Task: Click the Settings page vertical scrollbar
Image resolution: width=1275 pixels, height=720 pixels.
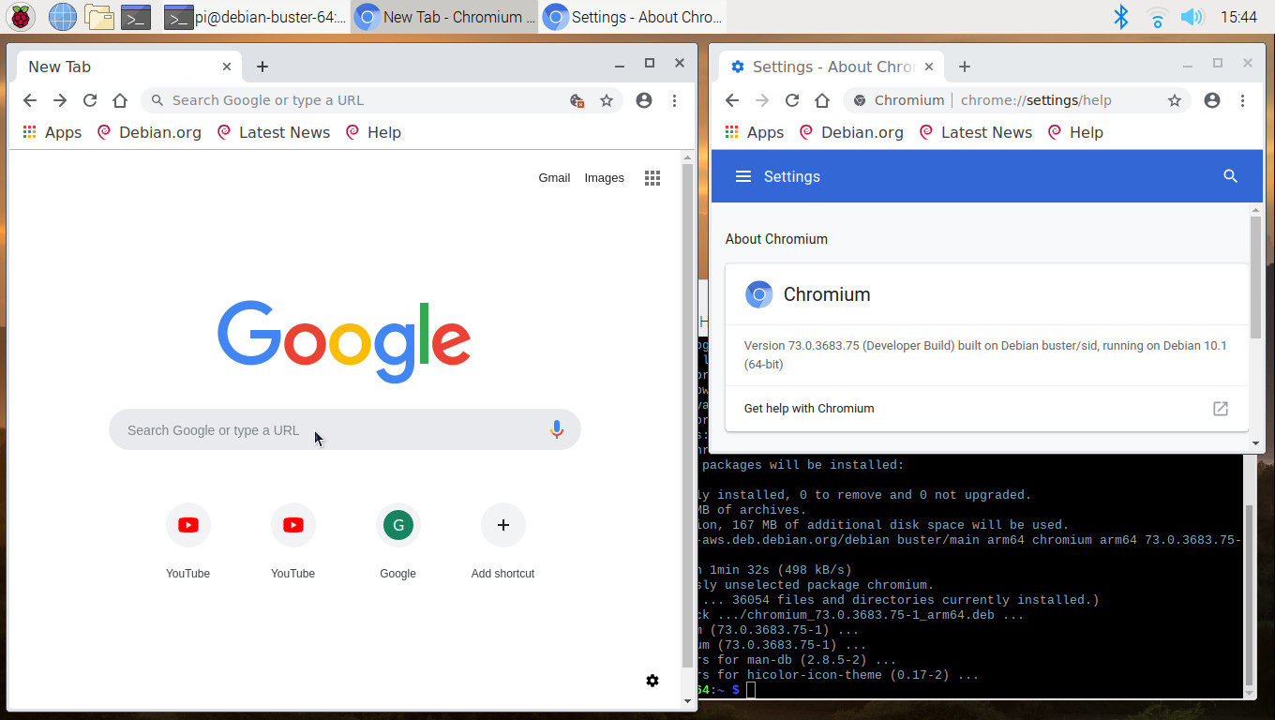Action: [1256, 277]
